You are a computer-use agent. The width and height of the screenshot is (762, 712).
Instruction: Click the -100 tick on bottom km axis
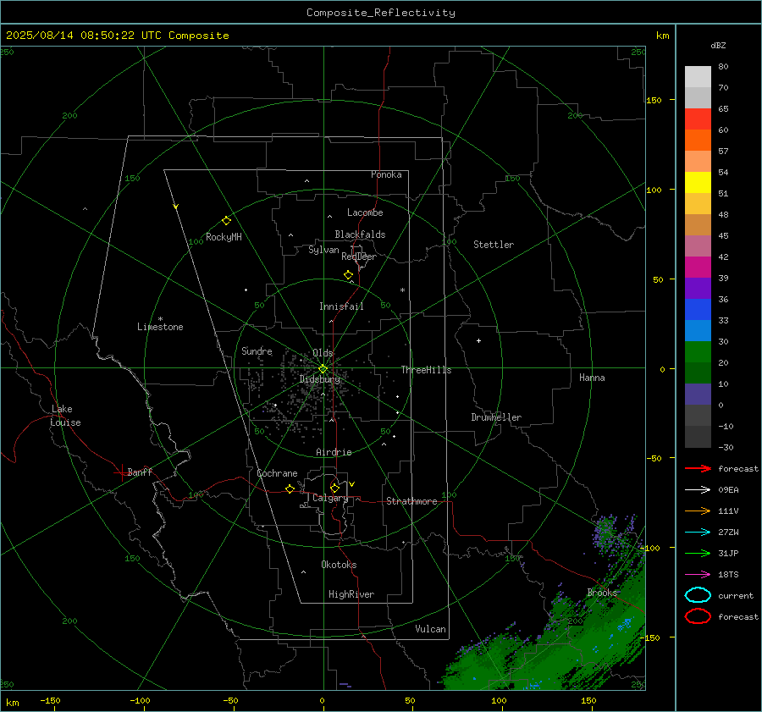tap(140, 701)
